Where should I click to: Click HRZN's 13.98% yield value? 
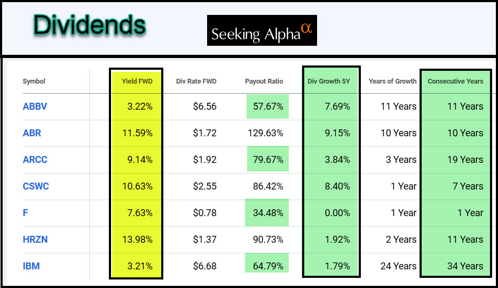[138, 240]
